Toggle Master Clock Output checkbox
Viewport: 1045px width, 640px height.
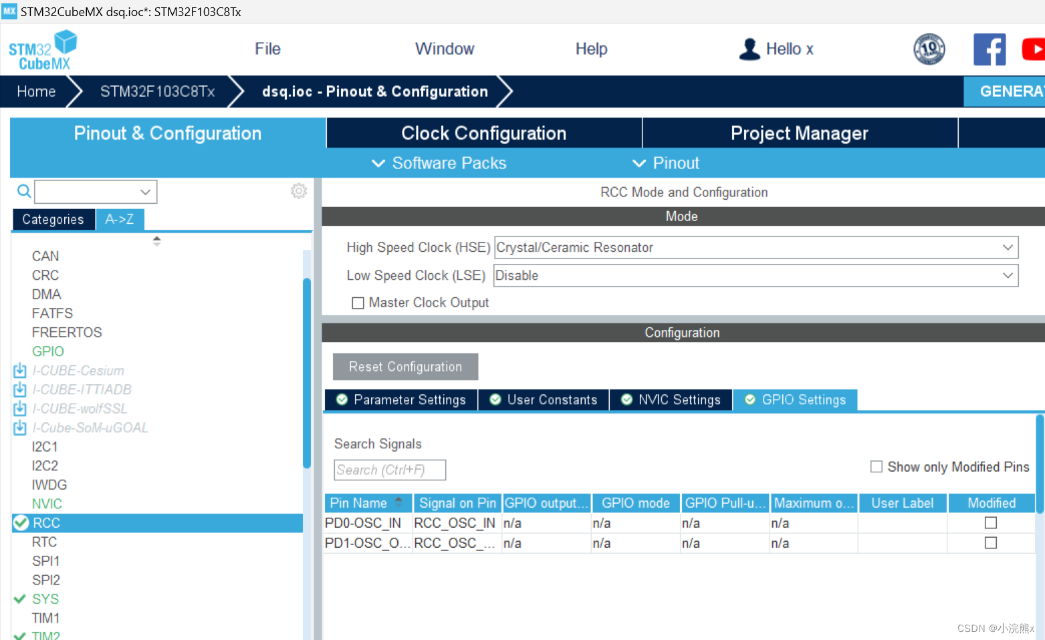tap(358, 303)
